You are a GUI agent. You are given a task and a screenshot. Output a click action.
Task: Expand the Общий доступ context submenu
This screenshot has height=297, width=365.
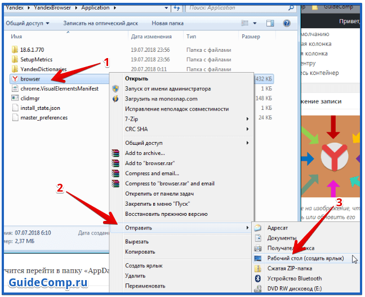247,143
